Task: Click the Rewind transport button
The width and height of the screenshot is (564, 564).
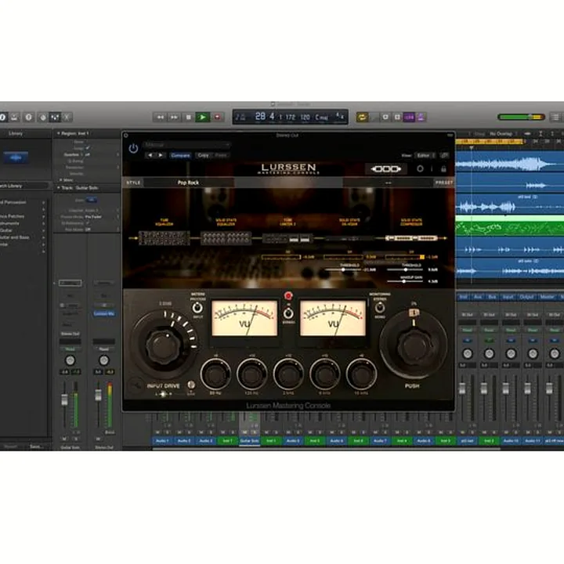Action: click(160, 117)
